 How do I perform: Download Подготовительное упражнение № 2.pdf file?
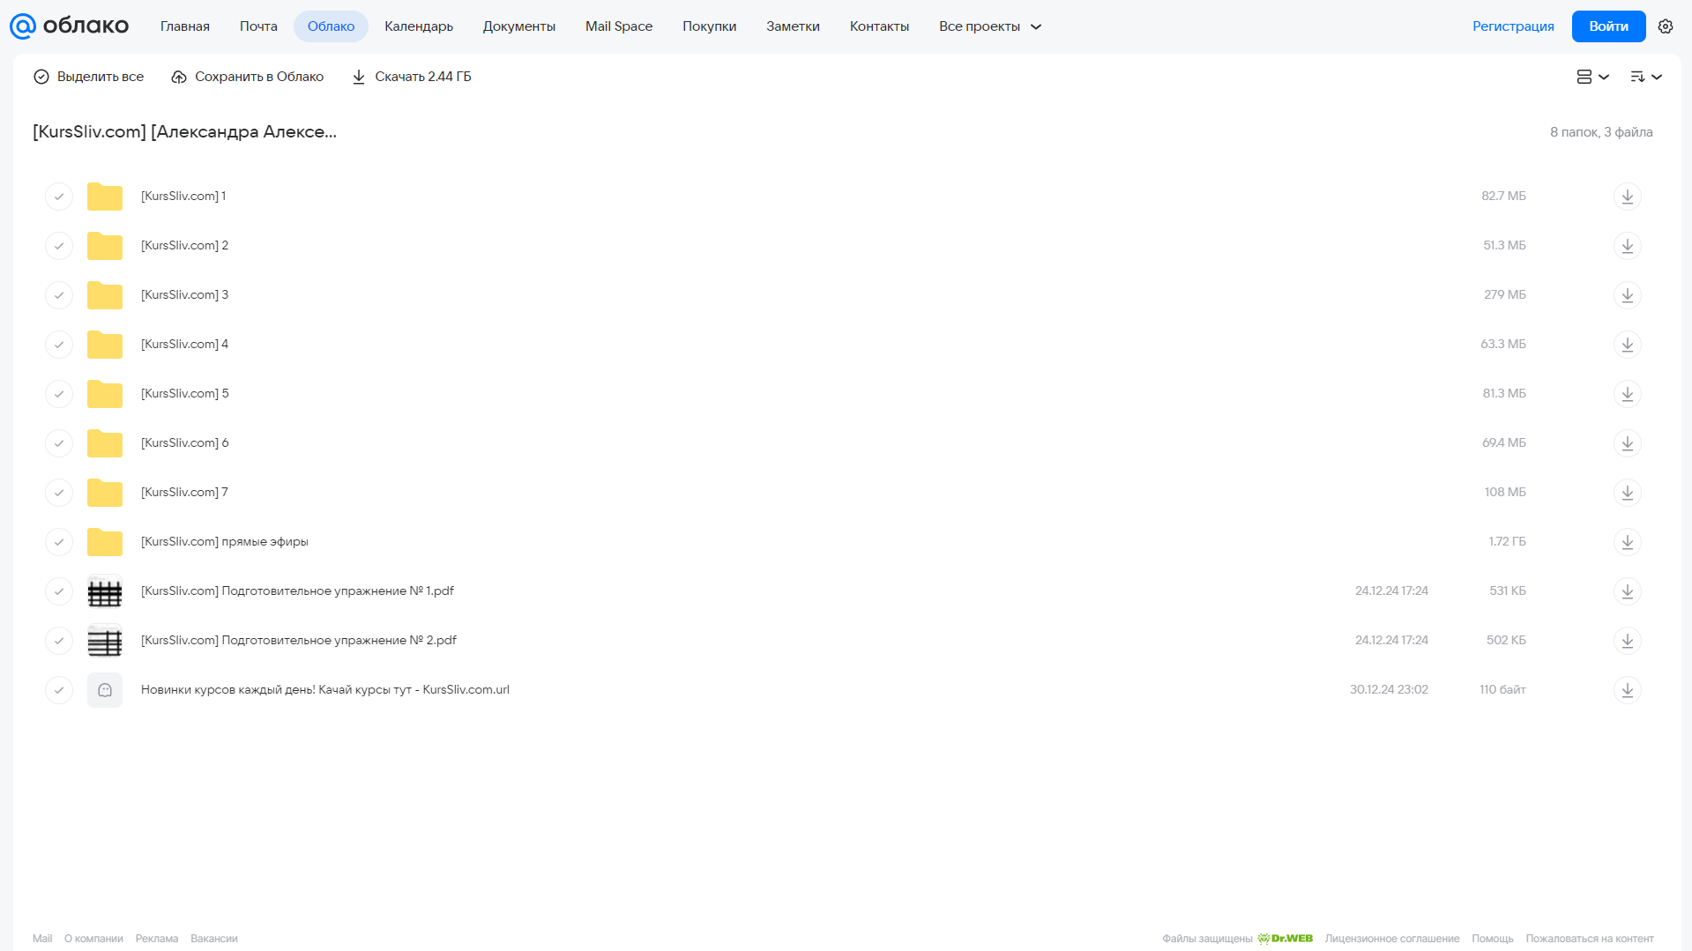[x=1627, y=640]
